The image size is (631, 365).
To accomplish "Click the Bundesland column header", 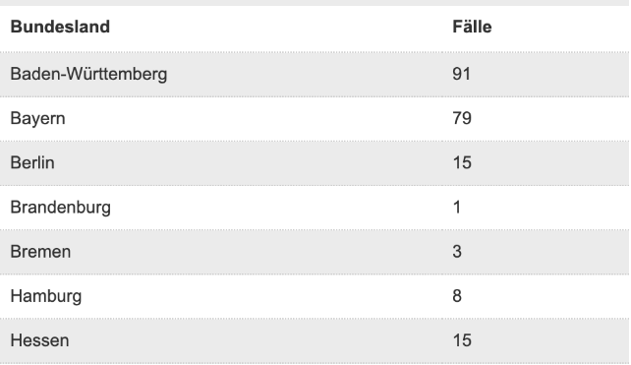I will [x=60, y=27].
